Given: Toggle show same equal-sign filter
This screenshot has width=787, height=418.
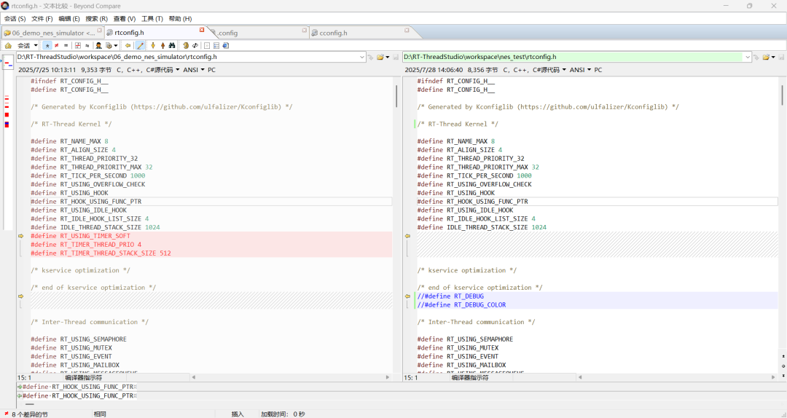Looking at the screenshot, I should tap(66, 45).
